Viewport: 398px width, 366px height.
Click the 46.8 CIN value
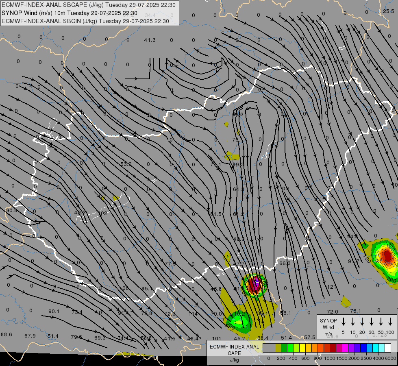[x=216, y=289]
